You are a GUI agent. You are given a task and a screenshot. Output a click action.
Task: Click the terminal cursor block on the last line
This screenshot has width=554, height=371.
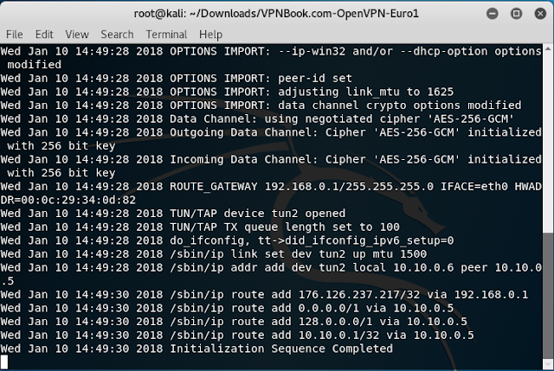click(3, 362)
